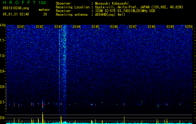This screenshot has height=124, width=196.
Task: Click the observer name Masayuki Kobayashi
Action: [x=112, y=3]
